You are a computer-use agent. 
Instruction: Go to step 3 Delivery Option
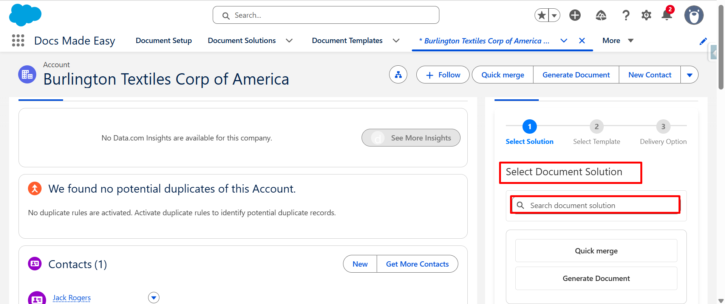663,133
